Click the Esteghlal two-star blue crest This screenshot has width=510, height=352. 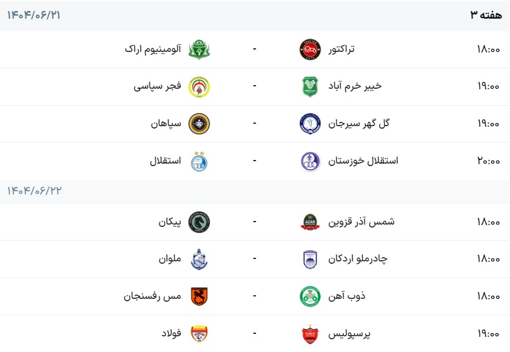199,161
